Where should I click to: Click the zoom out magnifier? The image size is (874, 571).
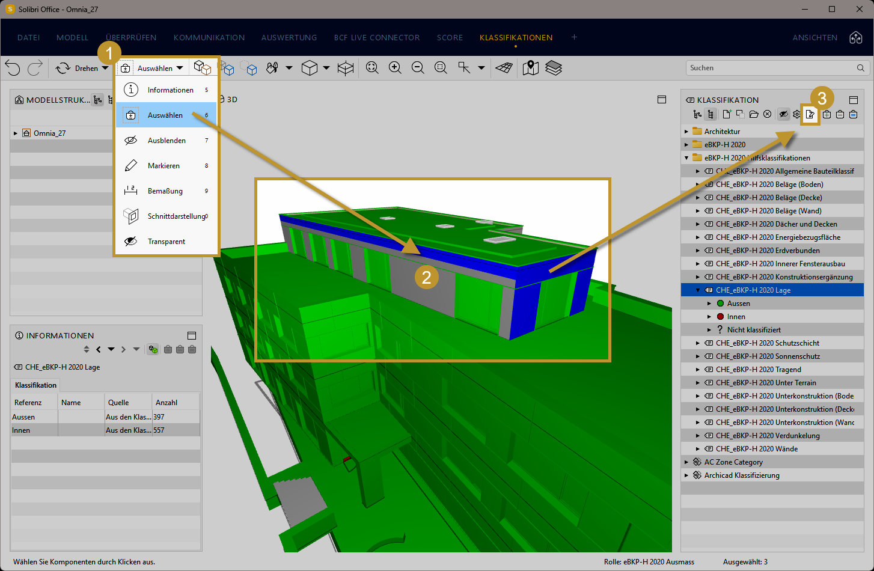coord(418,68)
